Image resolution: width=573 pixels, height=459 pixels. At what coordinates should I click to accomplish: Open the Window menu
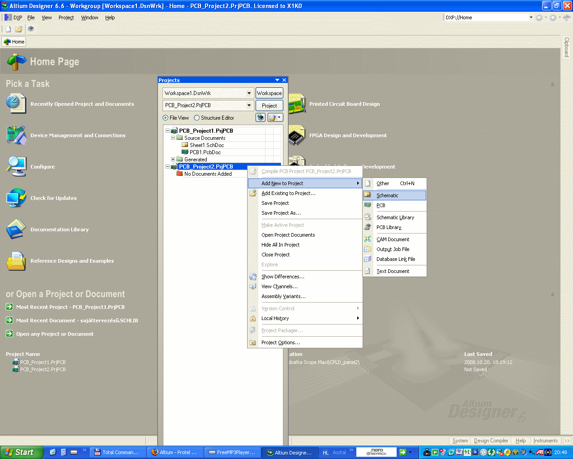[x=90, y=17]
